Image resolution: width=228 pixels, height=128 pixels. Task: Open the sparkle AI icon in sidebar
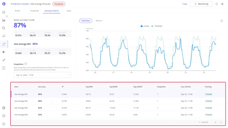point(4,60)
